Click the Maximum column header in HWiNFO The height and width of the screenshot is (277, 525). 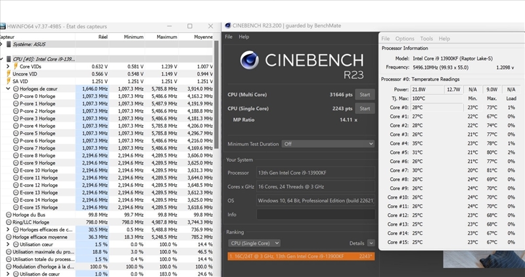[167, 37]
